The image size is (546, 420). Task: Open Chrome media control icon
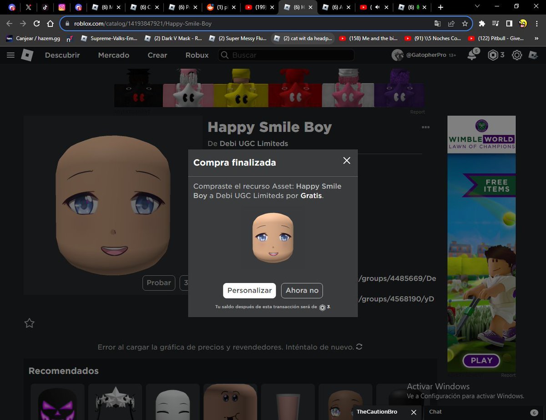[x=496, y=24]
